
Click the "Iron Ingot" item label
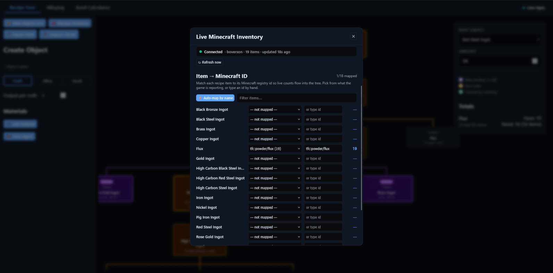(205, 198)
